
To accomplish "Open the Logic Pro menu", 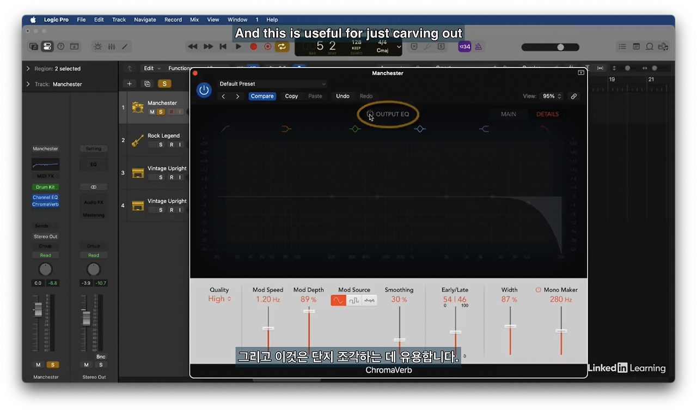I will [x=56, y=20].
